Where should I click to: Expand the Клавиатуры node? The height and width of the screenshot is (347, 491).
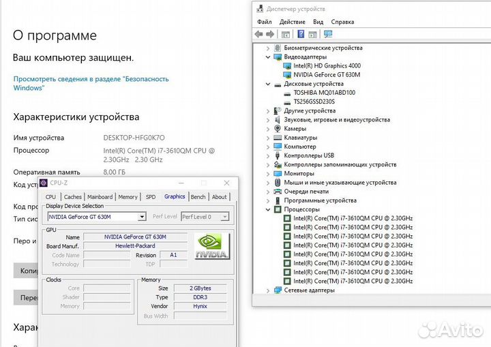pos(268,138)
